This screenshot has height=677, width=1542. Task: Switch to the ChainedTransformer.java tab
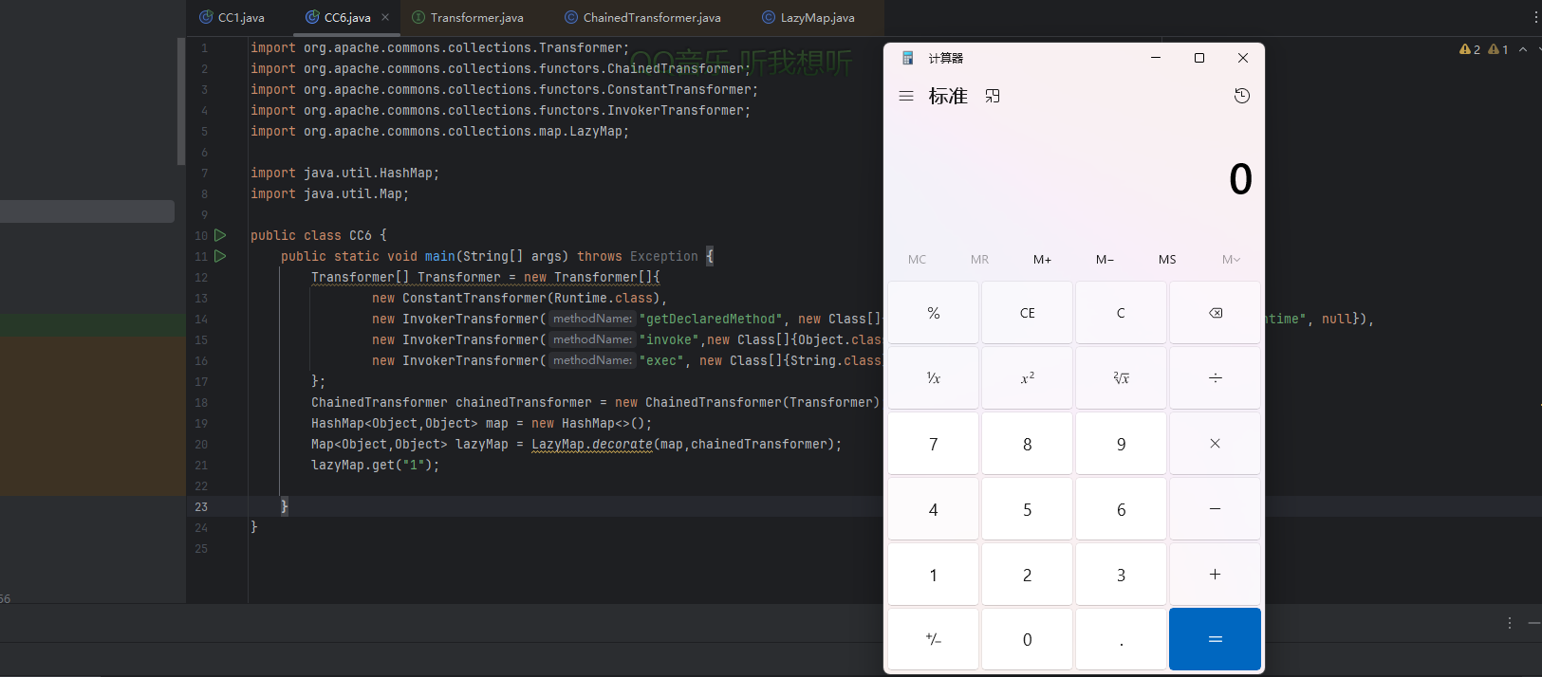(x=651, y=17)
